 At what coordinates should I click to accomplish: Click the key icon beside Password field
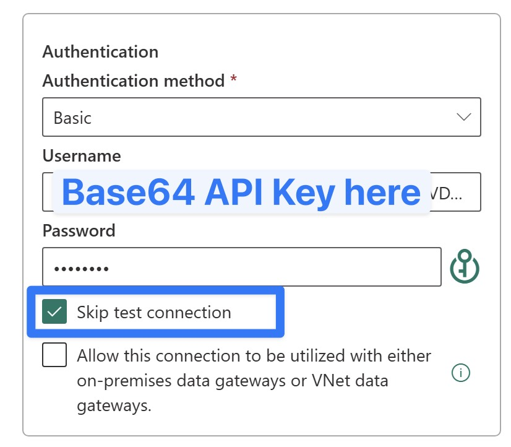pos(465,267)
